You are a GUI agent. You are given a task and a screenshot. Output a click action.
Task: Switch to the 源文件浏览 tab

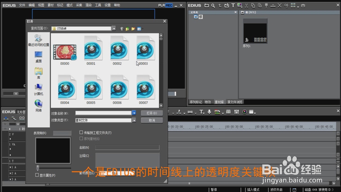pos(235,102)
